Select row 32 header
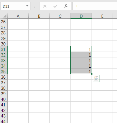117x123 pixels. click(x=4, y=55)
